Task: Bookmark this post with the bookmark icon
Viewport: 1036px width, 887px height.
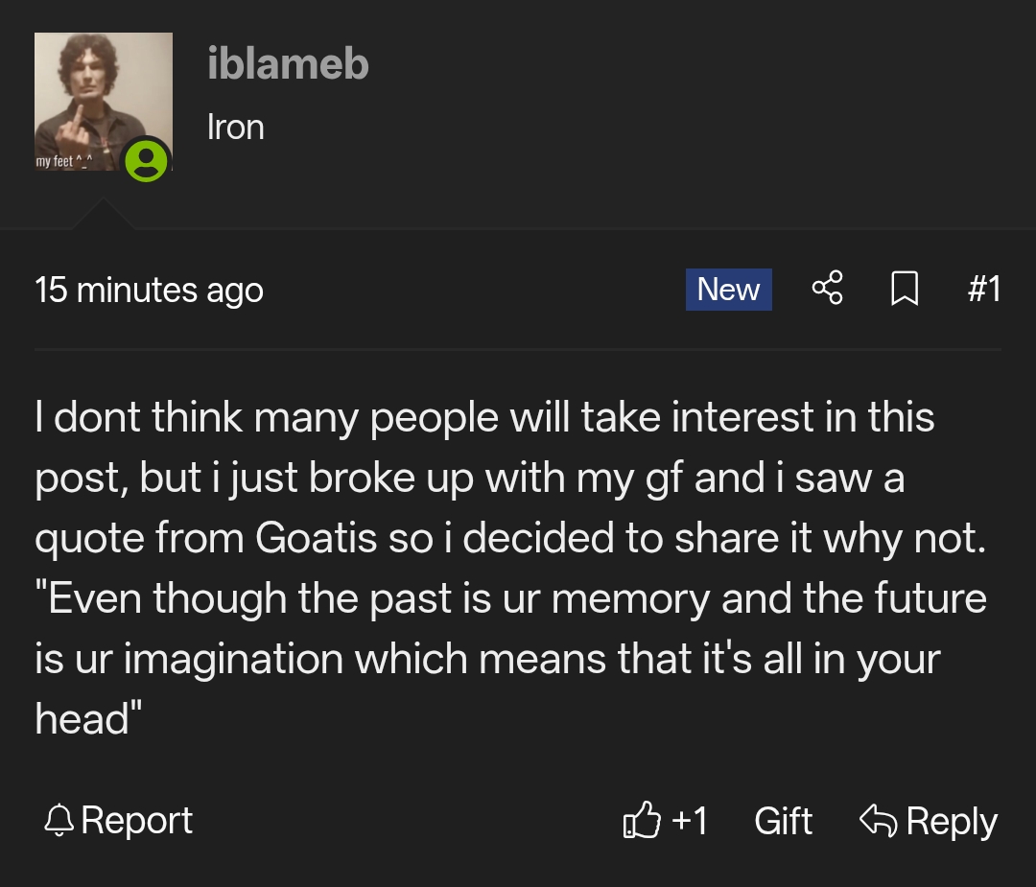Action: pos(905,289)
